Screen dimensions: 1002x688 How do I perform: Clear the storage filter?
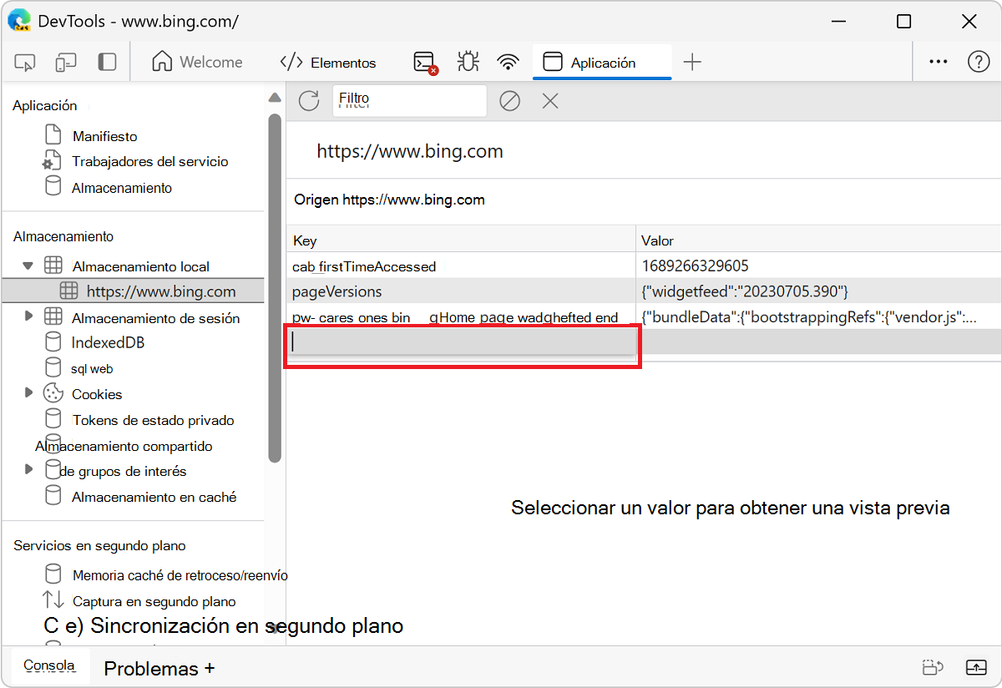click(509, 100)
